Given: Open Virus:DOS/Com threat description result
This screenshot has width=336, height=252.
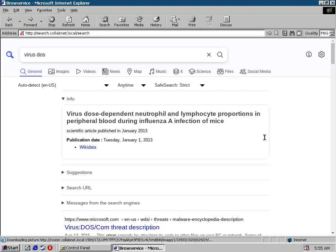Looking at the screenshot, I should 112,227.
